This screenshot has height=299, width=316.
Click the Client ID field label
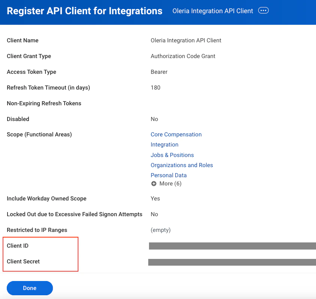[18, 246]
